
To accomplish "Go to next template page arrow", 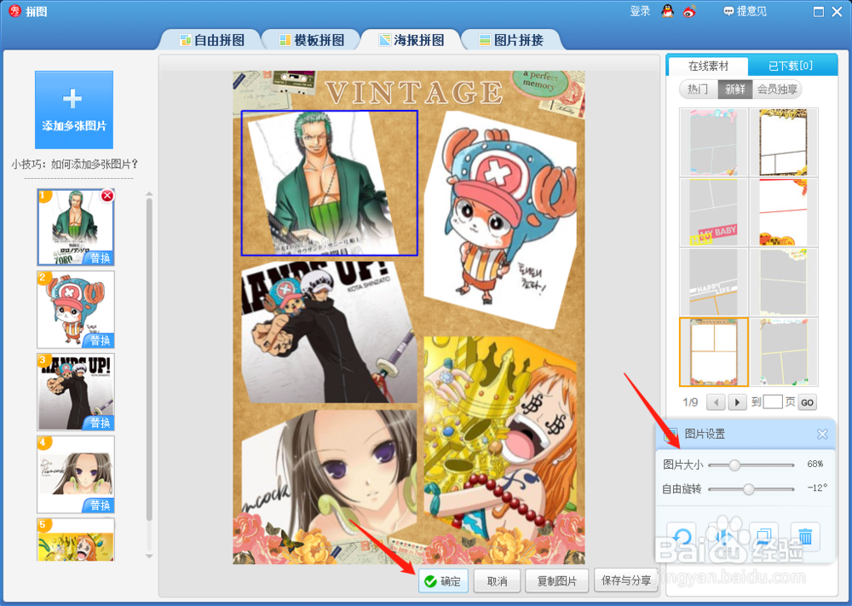I will [x=737, y=402].
